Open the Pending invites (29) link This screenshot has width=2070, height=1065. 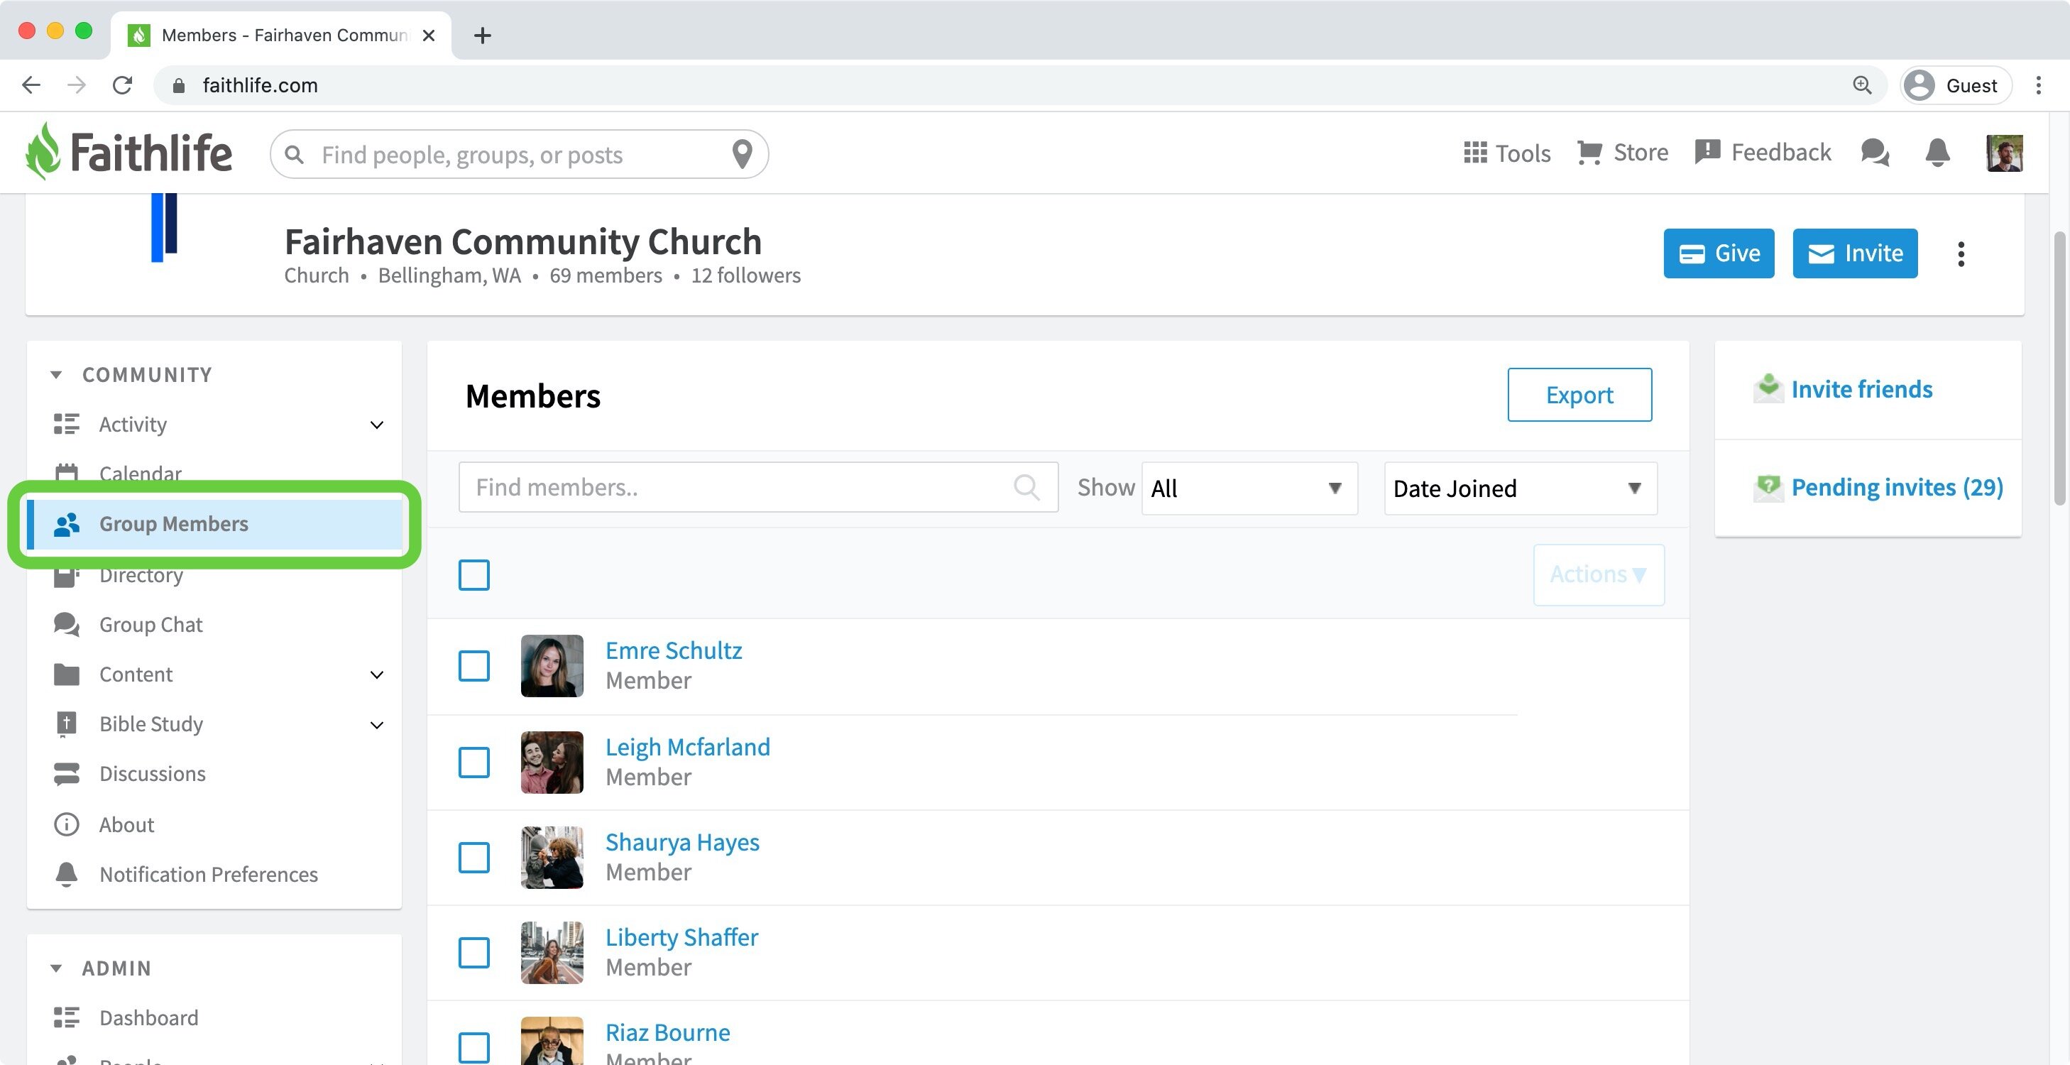click(x=1896, y=487)
